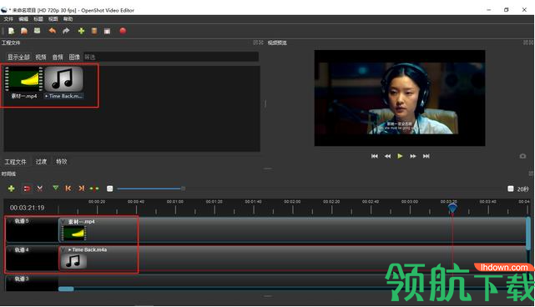The image size is (535, 307).
Task: Click the 00:03:21:19 timecode display
Action: (x=27, y=208)
